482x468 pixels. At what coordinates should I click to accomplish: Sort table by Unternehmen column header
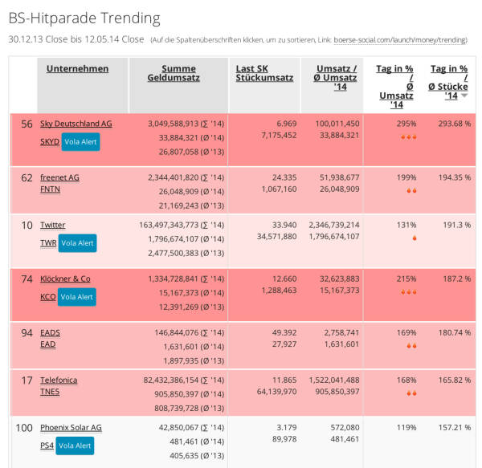pyautogui.click(x=77, y=69)
